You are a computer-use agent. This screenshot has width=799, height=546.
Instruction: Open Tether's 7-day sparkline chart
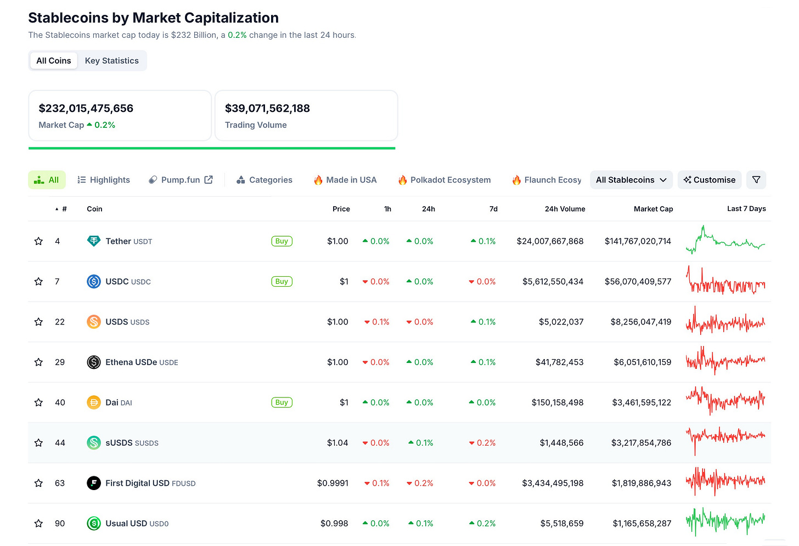click(725, 240)
